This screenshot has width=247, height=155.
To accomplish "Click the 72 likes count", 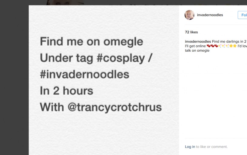I will coord(191,32).
